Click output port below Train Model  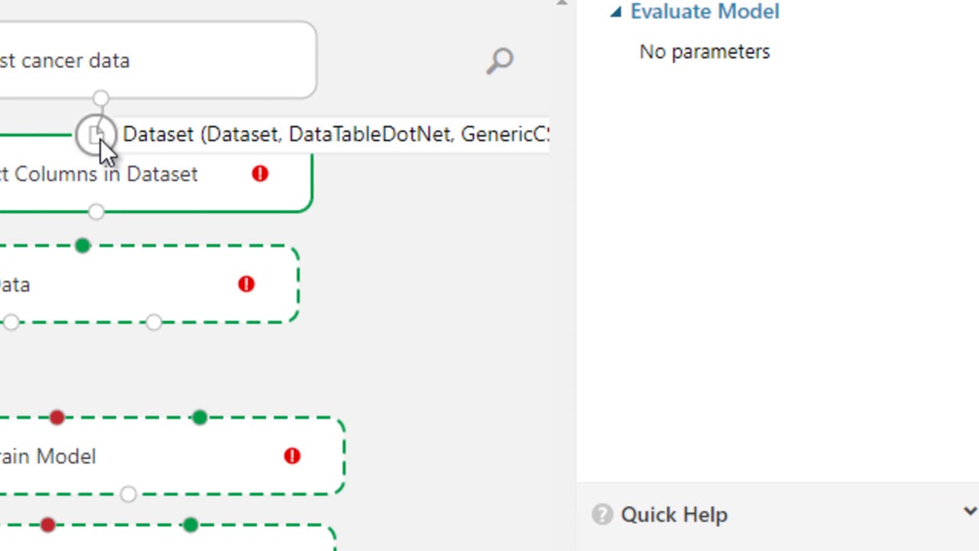[128, 494]
